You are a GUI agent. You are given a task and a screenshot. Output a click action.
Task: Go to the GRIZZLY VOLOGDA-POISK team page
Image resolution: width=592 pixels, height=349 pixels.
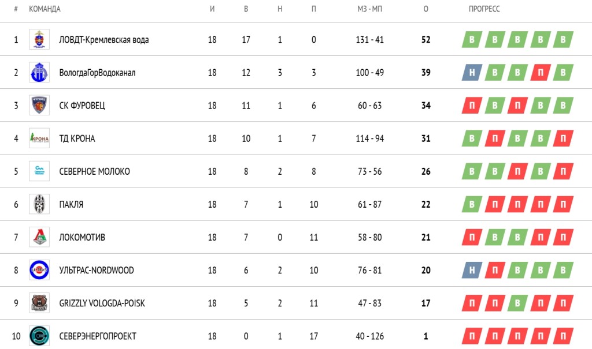[x=102, y=303]
